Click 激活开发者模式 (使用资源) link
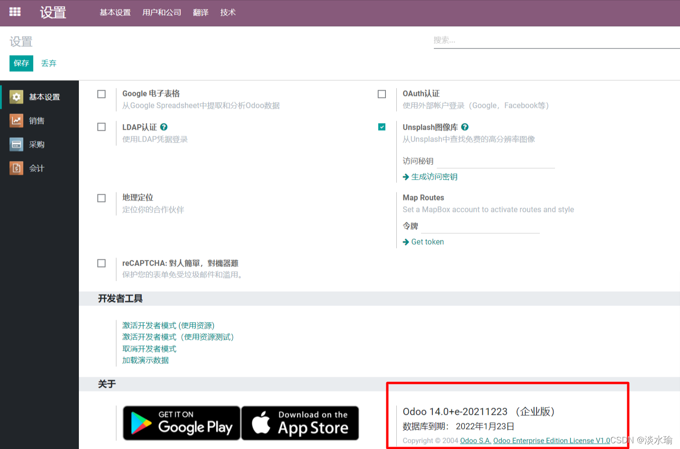The width and height of the screenshot is (680, 449). [168, 325]
